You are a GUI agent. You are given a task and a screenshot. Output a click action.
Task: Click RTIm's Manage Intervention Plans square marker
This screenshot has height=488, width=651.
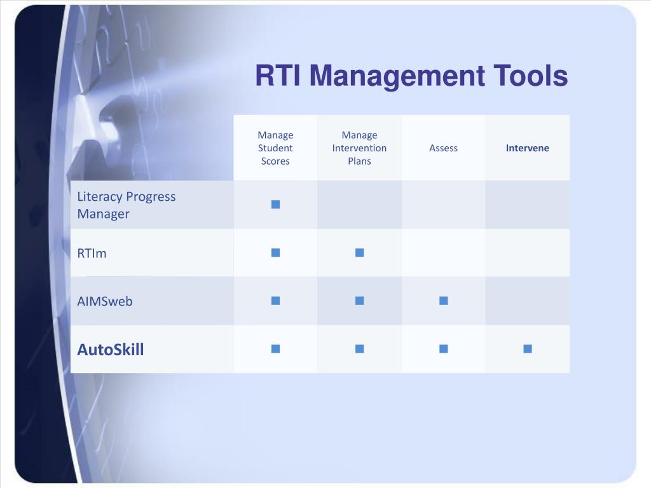point(360,253)
